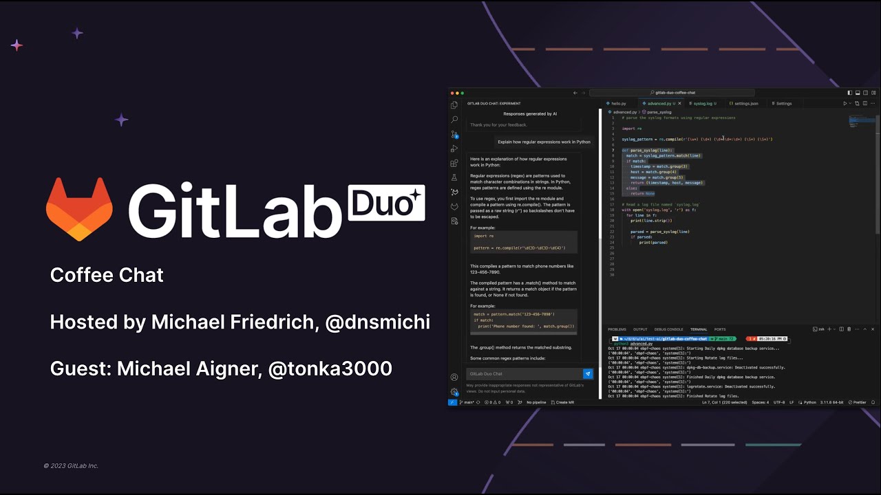Open the Source Control view
Image resolution: width=881 pixels, height=495 pixels.
click(454, 134)
